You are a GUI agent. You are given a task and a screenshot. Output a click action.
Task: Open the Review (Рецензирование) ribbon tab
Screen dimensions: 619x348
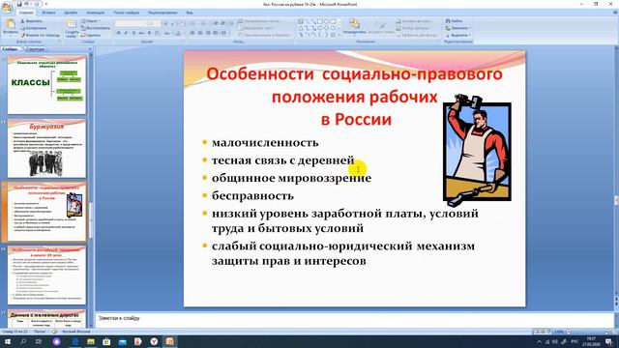(x=162, y=13)
